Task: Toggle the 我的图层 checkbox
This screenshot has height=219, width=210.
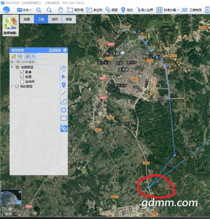Action: pos(17,86)
